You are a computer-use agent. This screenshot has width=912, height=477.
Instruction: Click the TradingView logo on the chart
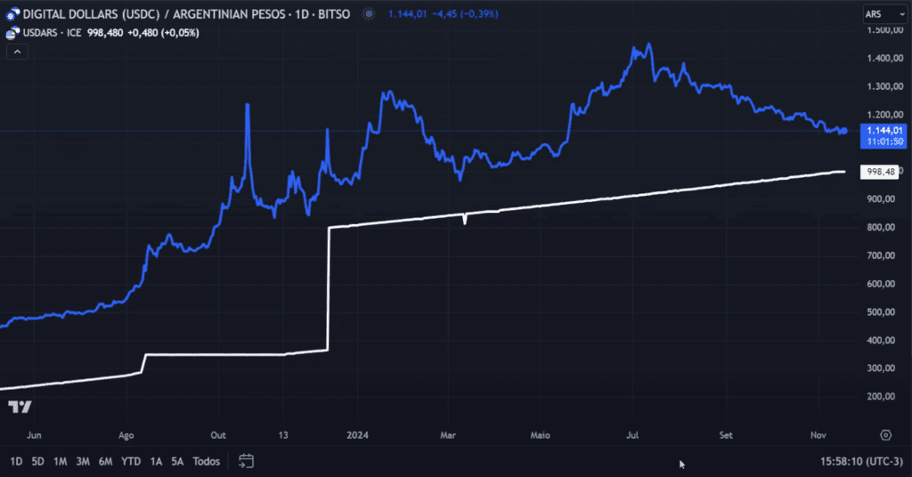(x=20, y=408)
